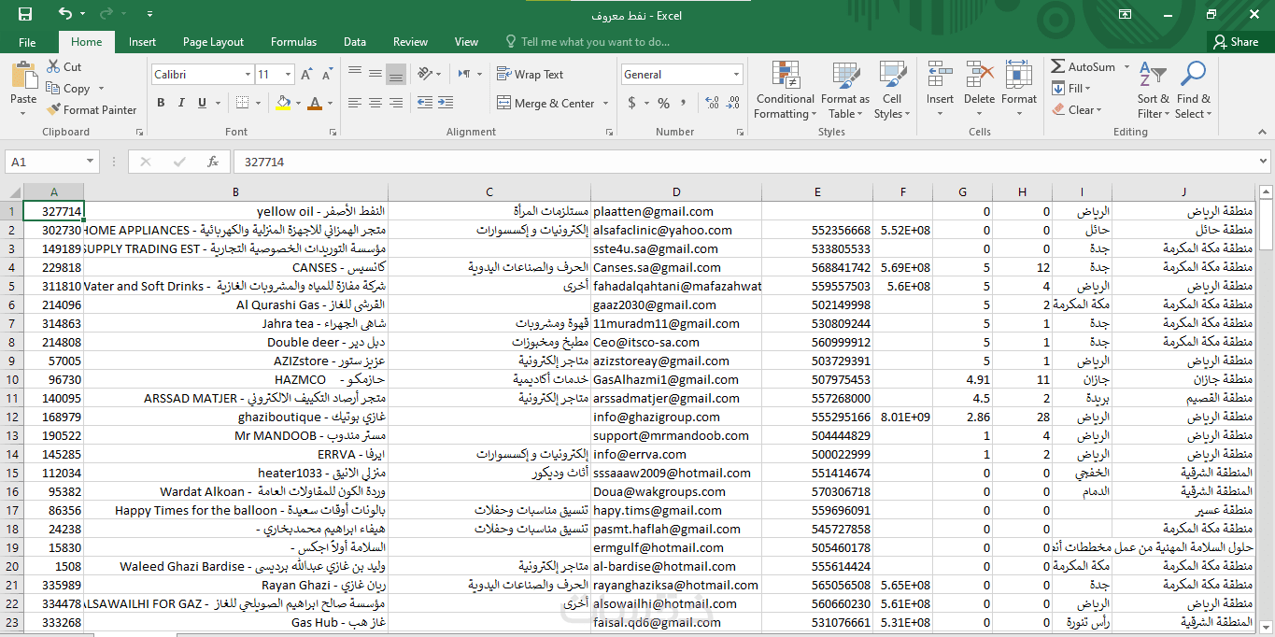The width and height of the screenshot is (1275, 637).
Task: Apply the red Font Color
Action: pyautogui.click(x=315, y=103)
